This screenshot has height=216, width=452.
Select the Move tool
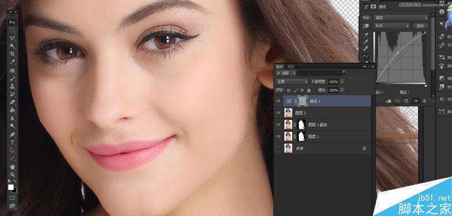12,23
